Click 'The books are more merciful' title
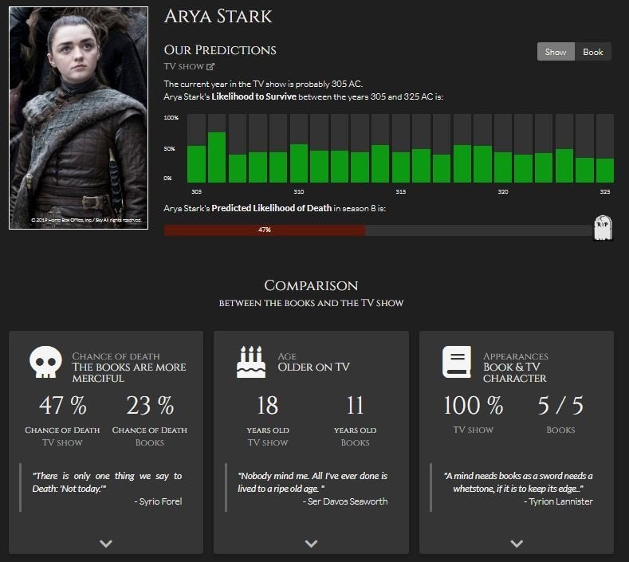The width and height of the screenshot is (629, 562). point(129,372)
